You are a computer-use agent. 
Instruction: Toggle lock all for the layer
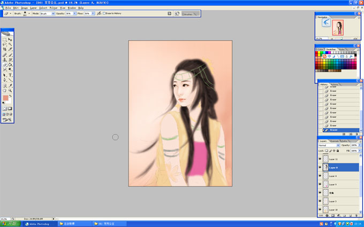[338, 151]
